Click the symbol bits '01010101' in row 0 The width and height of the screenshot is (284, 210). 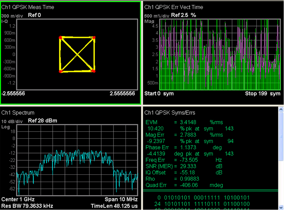coord(177,198)
